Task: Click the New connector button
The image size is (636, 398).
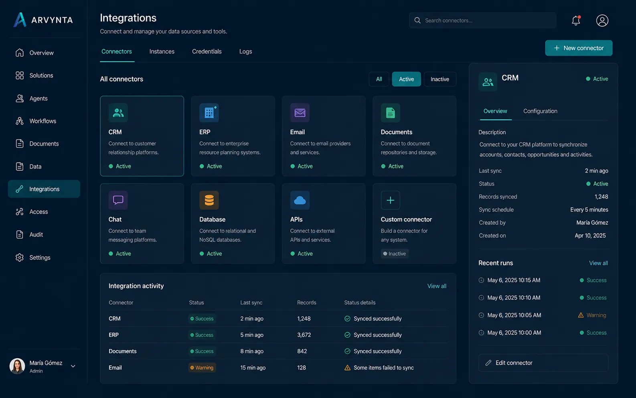Action: click(x=579, y=48)
